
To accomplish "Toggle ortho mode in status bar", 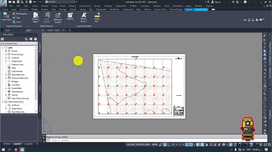I will (x=169, y=144).
